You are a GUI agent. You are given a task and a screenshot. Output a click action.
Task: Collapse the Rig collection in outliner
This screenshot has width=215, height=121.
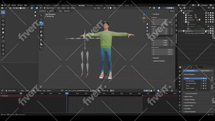184,22
